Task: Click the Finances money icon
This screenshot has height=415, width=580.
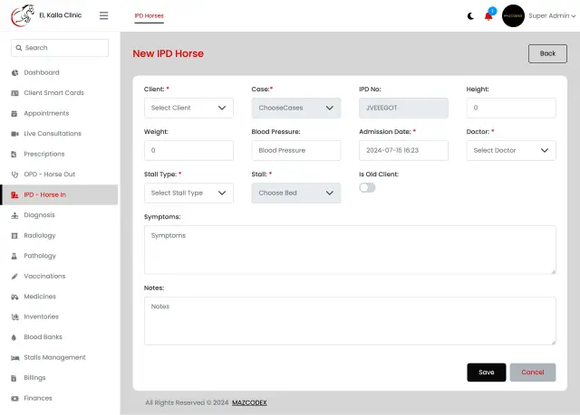Action: (x=14, y=399)
